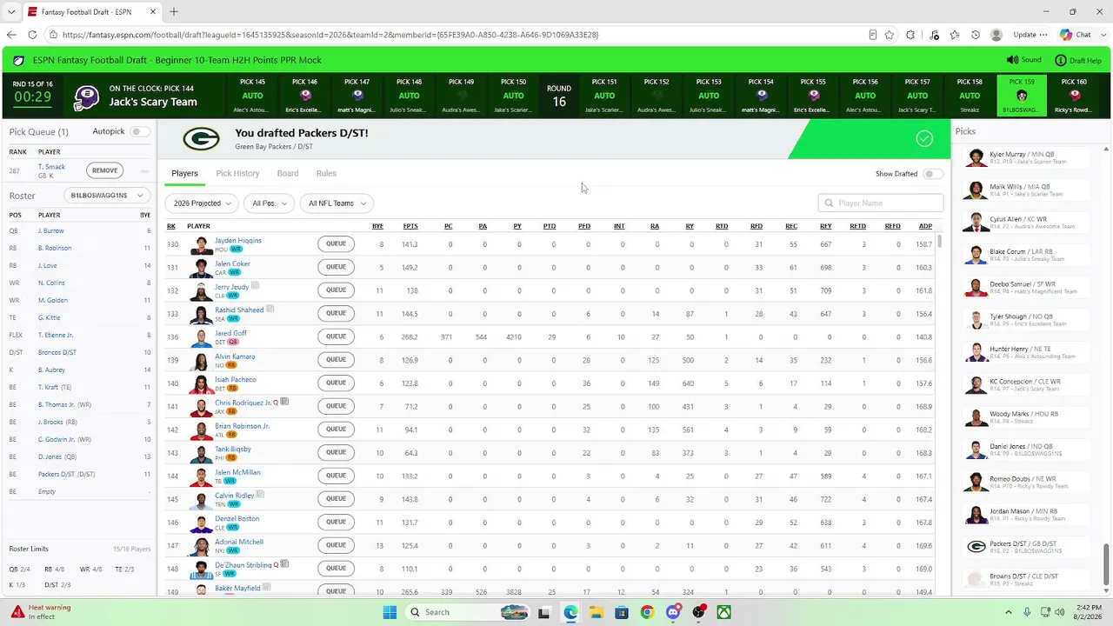Image resolution: width=1113 pixels, height=626 pixels.
Task: Toggle the Autopick switch
Action: tap(139, 131)
